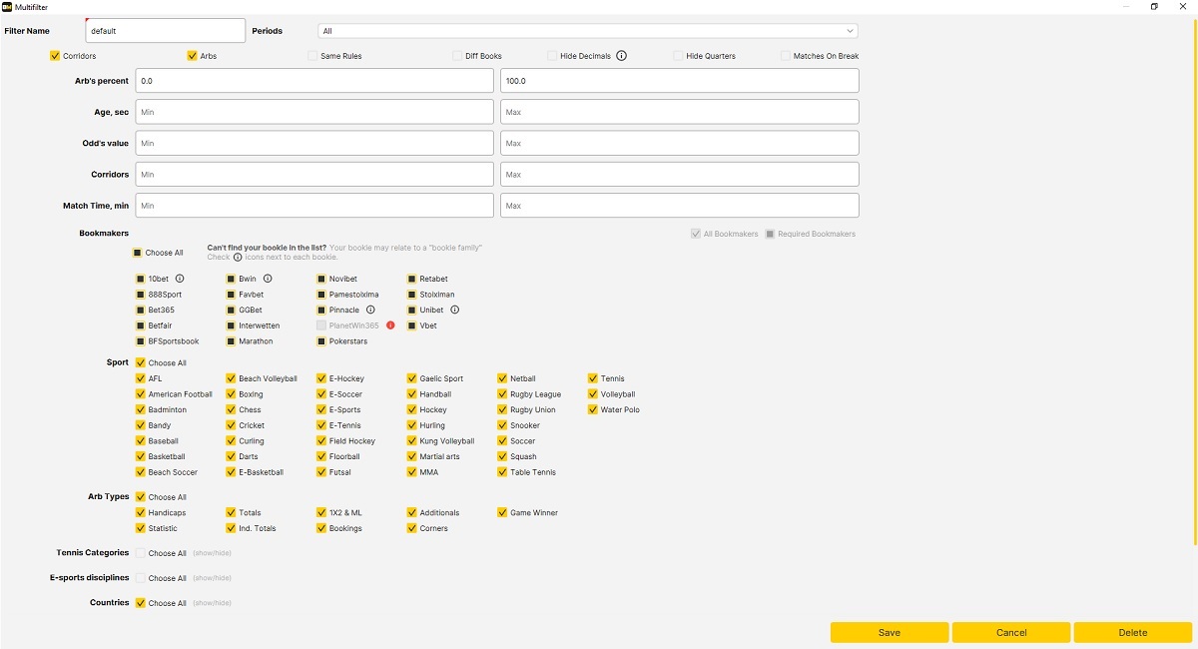Expand Tennis Categories with show/hide
This screenshot has width=1198, height=649.
[x=212, y=553]
